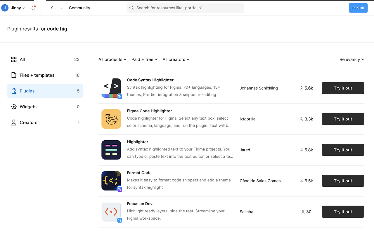Click user count icon for Figma Code Highlighter
Viewport: 374px width, 231px height.
point(302,119)
